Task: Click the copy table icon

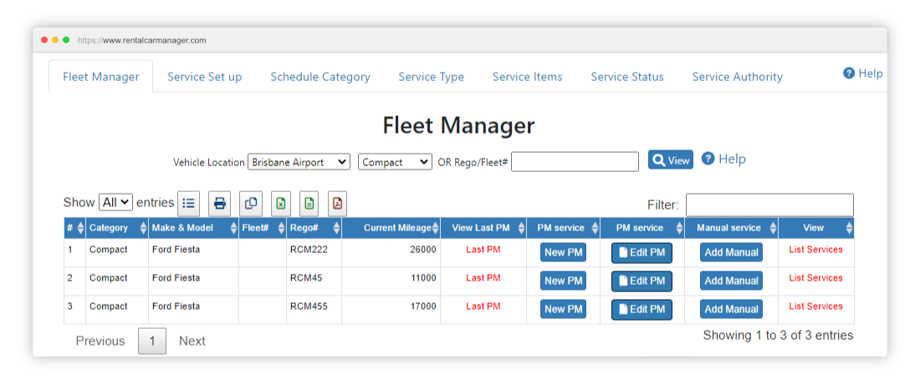Action: point(251,204)
